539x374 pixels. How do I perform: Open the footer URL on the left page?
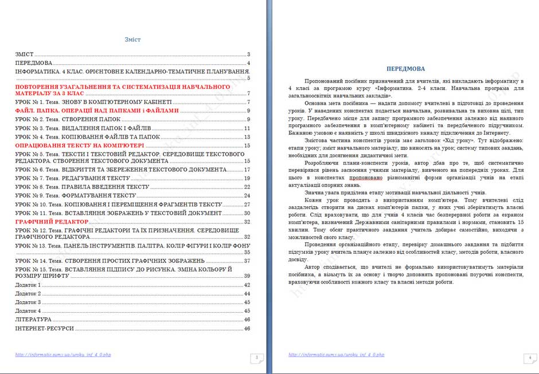pos(63,355)
